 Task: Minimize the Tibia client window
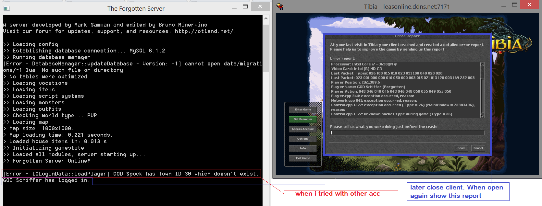point(504,6)
